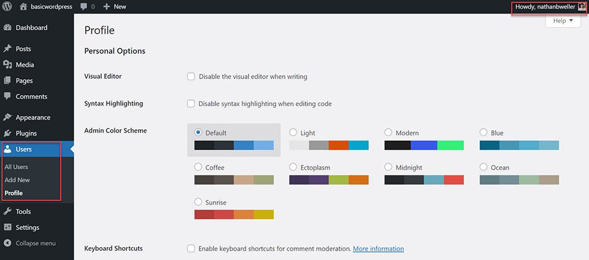Open All Users submenu item
This screenshot has height=260, width=589.
[x=17, y=167]
